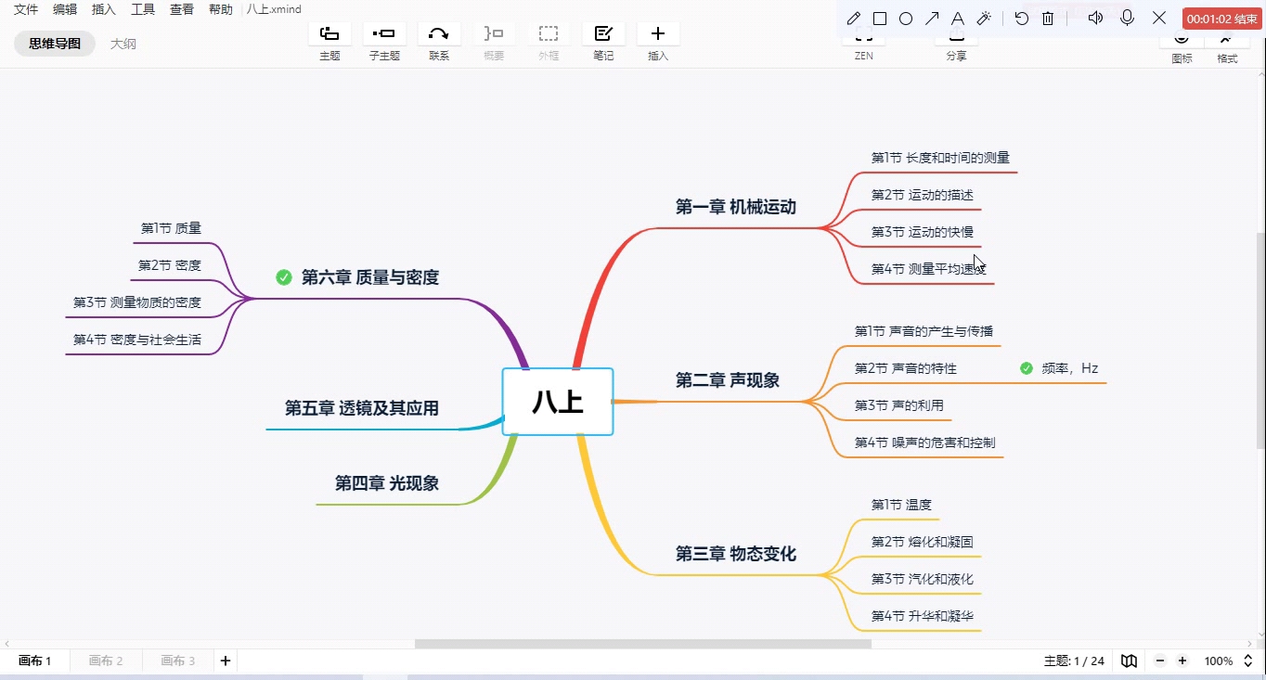This screenshot has height=680, width=1266.
Task: Select subtopic 第1节 长度和时间的测量
Action: [940, 158]
